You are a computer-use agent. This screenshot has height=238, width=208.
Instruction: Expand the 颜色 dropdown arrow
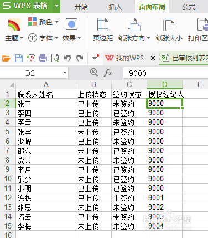tap(56, 22)
